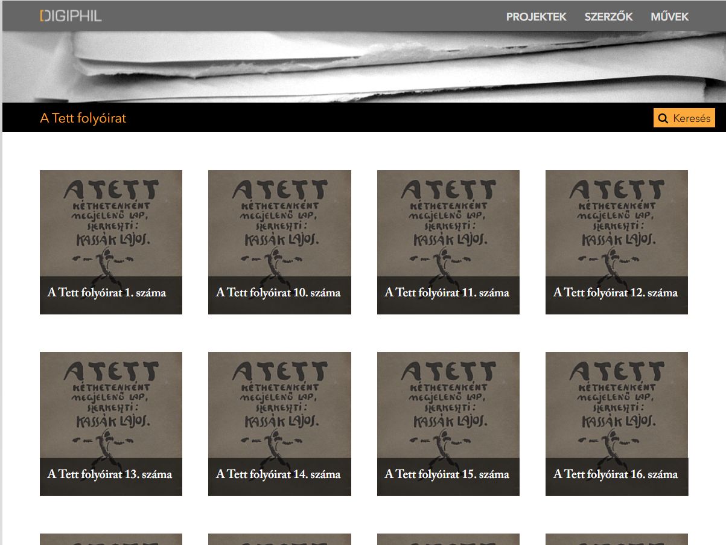Screen dimensions: 726x545
Task: Open the 'A Tett folyóirat 1. száma' cover thumbnail
Action: point(111,242)
